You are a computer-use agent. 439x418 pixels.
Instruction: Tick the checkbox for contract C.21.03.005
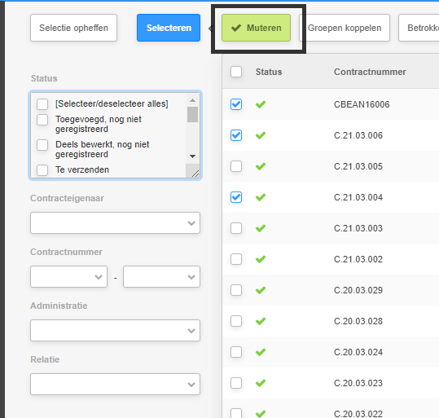tap(236, 166)
